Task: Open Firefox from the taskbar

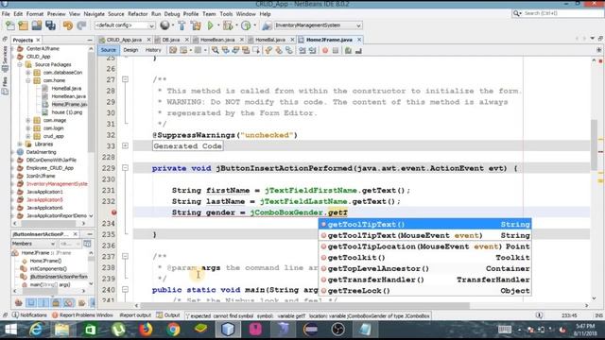Action: (x=146, y=330)
